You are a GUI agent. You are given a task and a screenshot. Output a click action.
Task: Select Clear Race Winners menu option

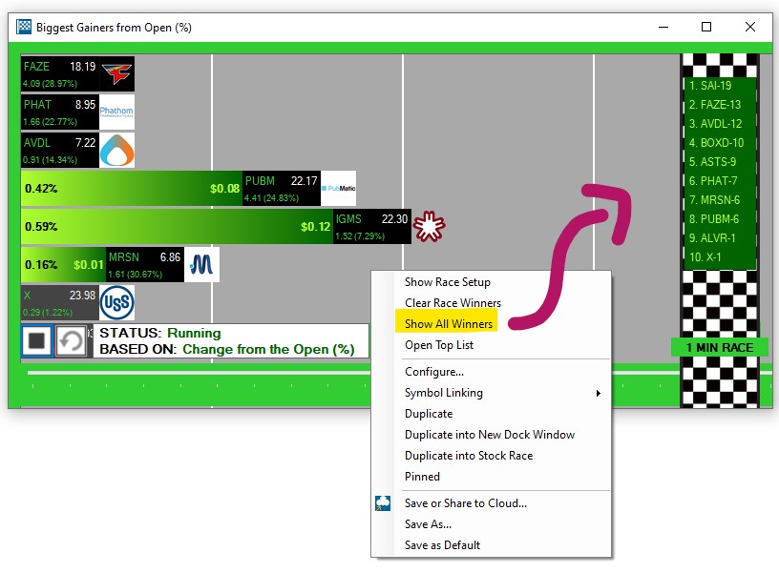[453, 303]
